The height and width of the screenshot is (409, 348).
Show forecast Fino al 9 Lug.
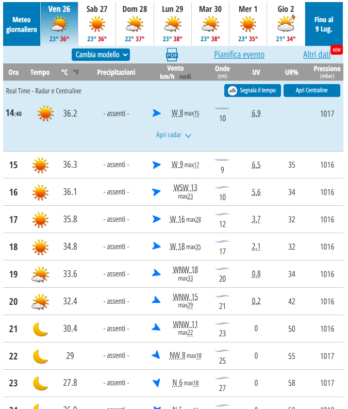(x=324, y=24)
